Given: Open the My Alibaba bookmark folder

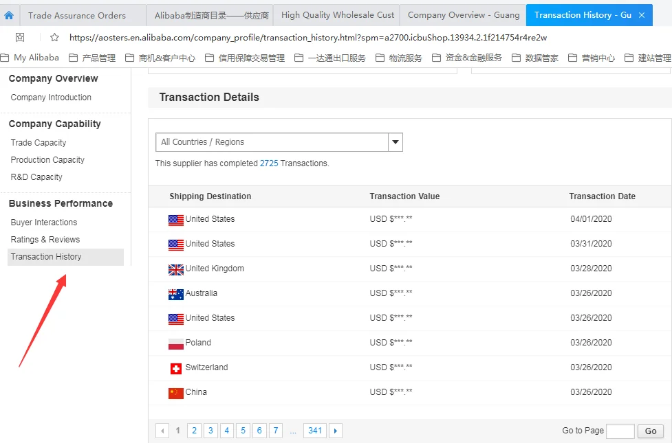Looking at the screenshot, I should (x=30, y=58).
